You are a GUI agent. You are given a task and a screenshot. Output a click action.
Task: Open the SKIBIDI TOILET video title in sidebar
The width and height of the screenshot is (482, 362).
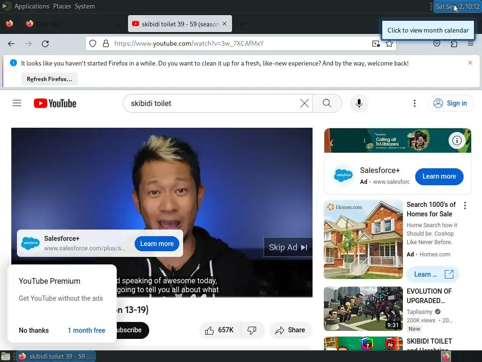pyautogui.click(x=429, y=346)
